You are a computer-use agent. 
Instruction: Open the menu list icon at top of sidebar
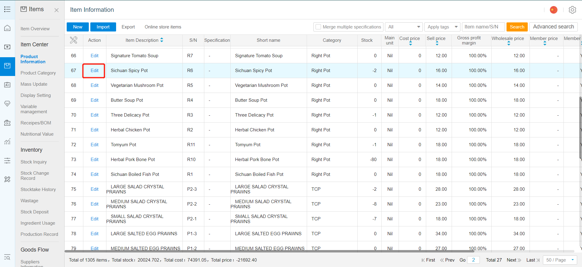coord(7,9)
